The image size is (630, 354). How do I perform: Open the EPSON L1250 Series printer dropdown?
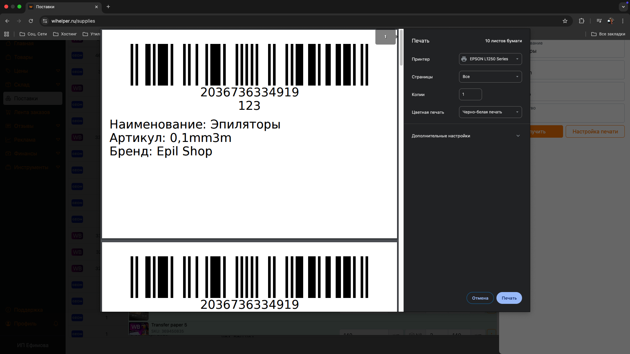pyautogui.click(x=490, y=59)
